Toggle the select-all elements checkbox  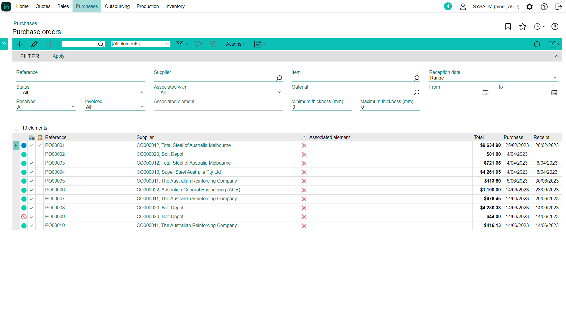(16, 128)
